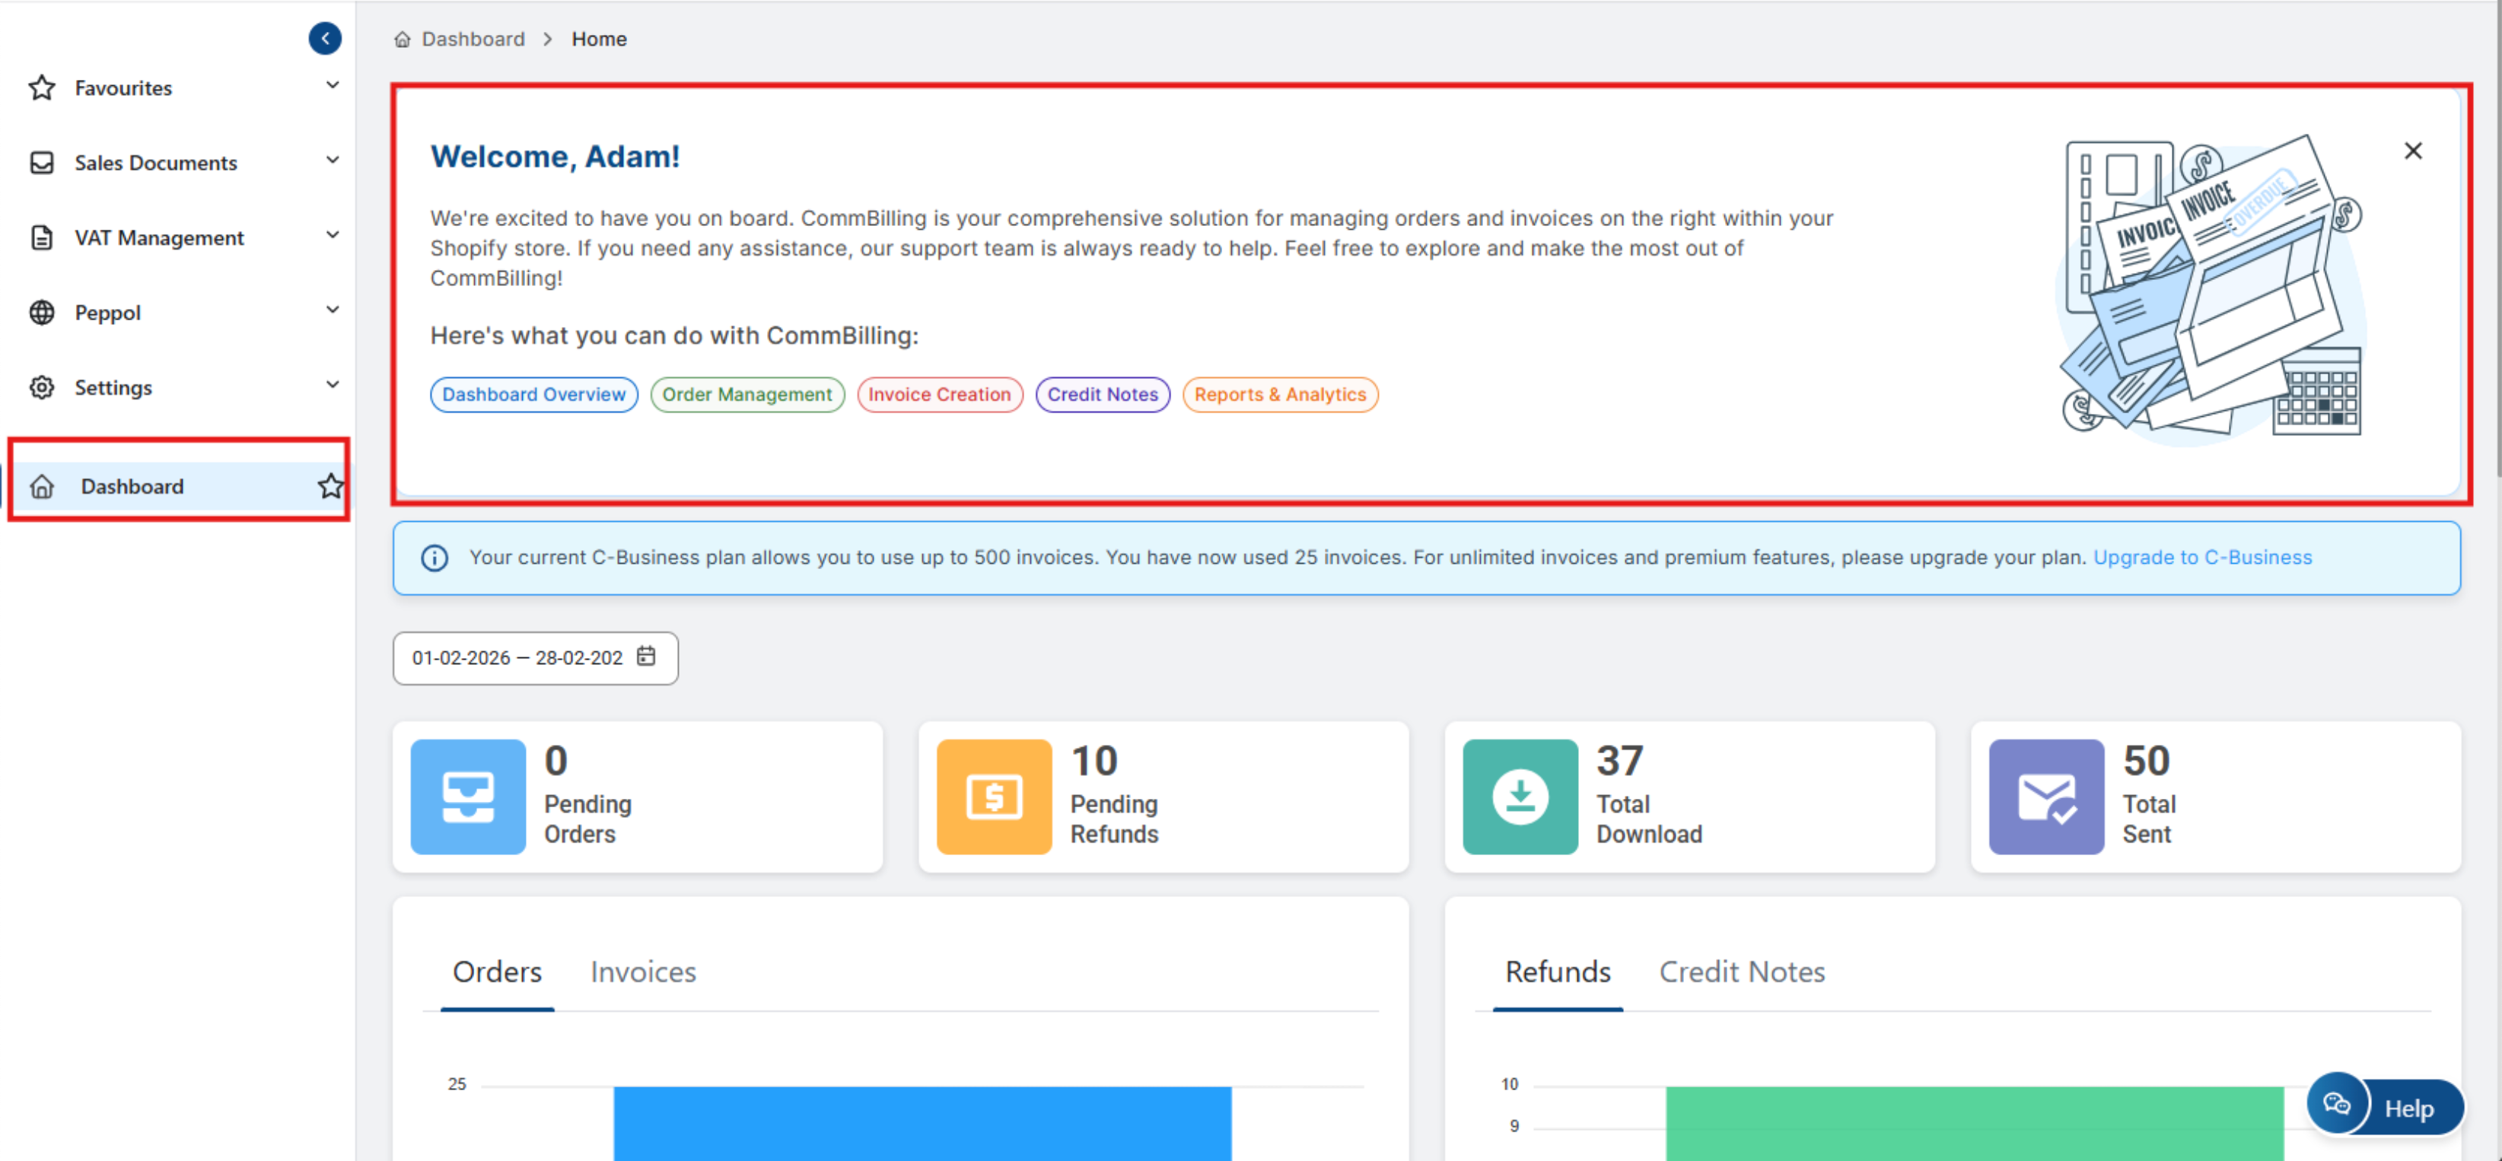Click the Invoice Creation tag
This screenshot has height=1161, width=2502.
[939, 394]
